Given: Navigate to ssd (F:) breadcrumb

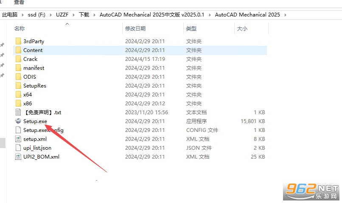Looking at the screenshot, I should (x=36, y=15).
